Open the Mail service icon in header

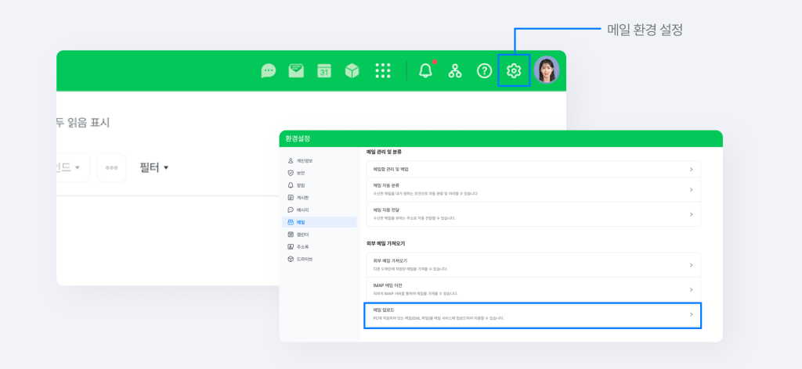point(296,70)
